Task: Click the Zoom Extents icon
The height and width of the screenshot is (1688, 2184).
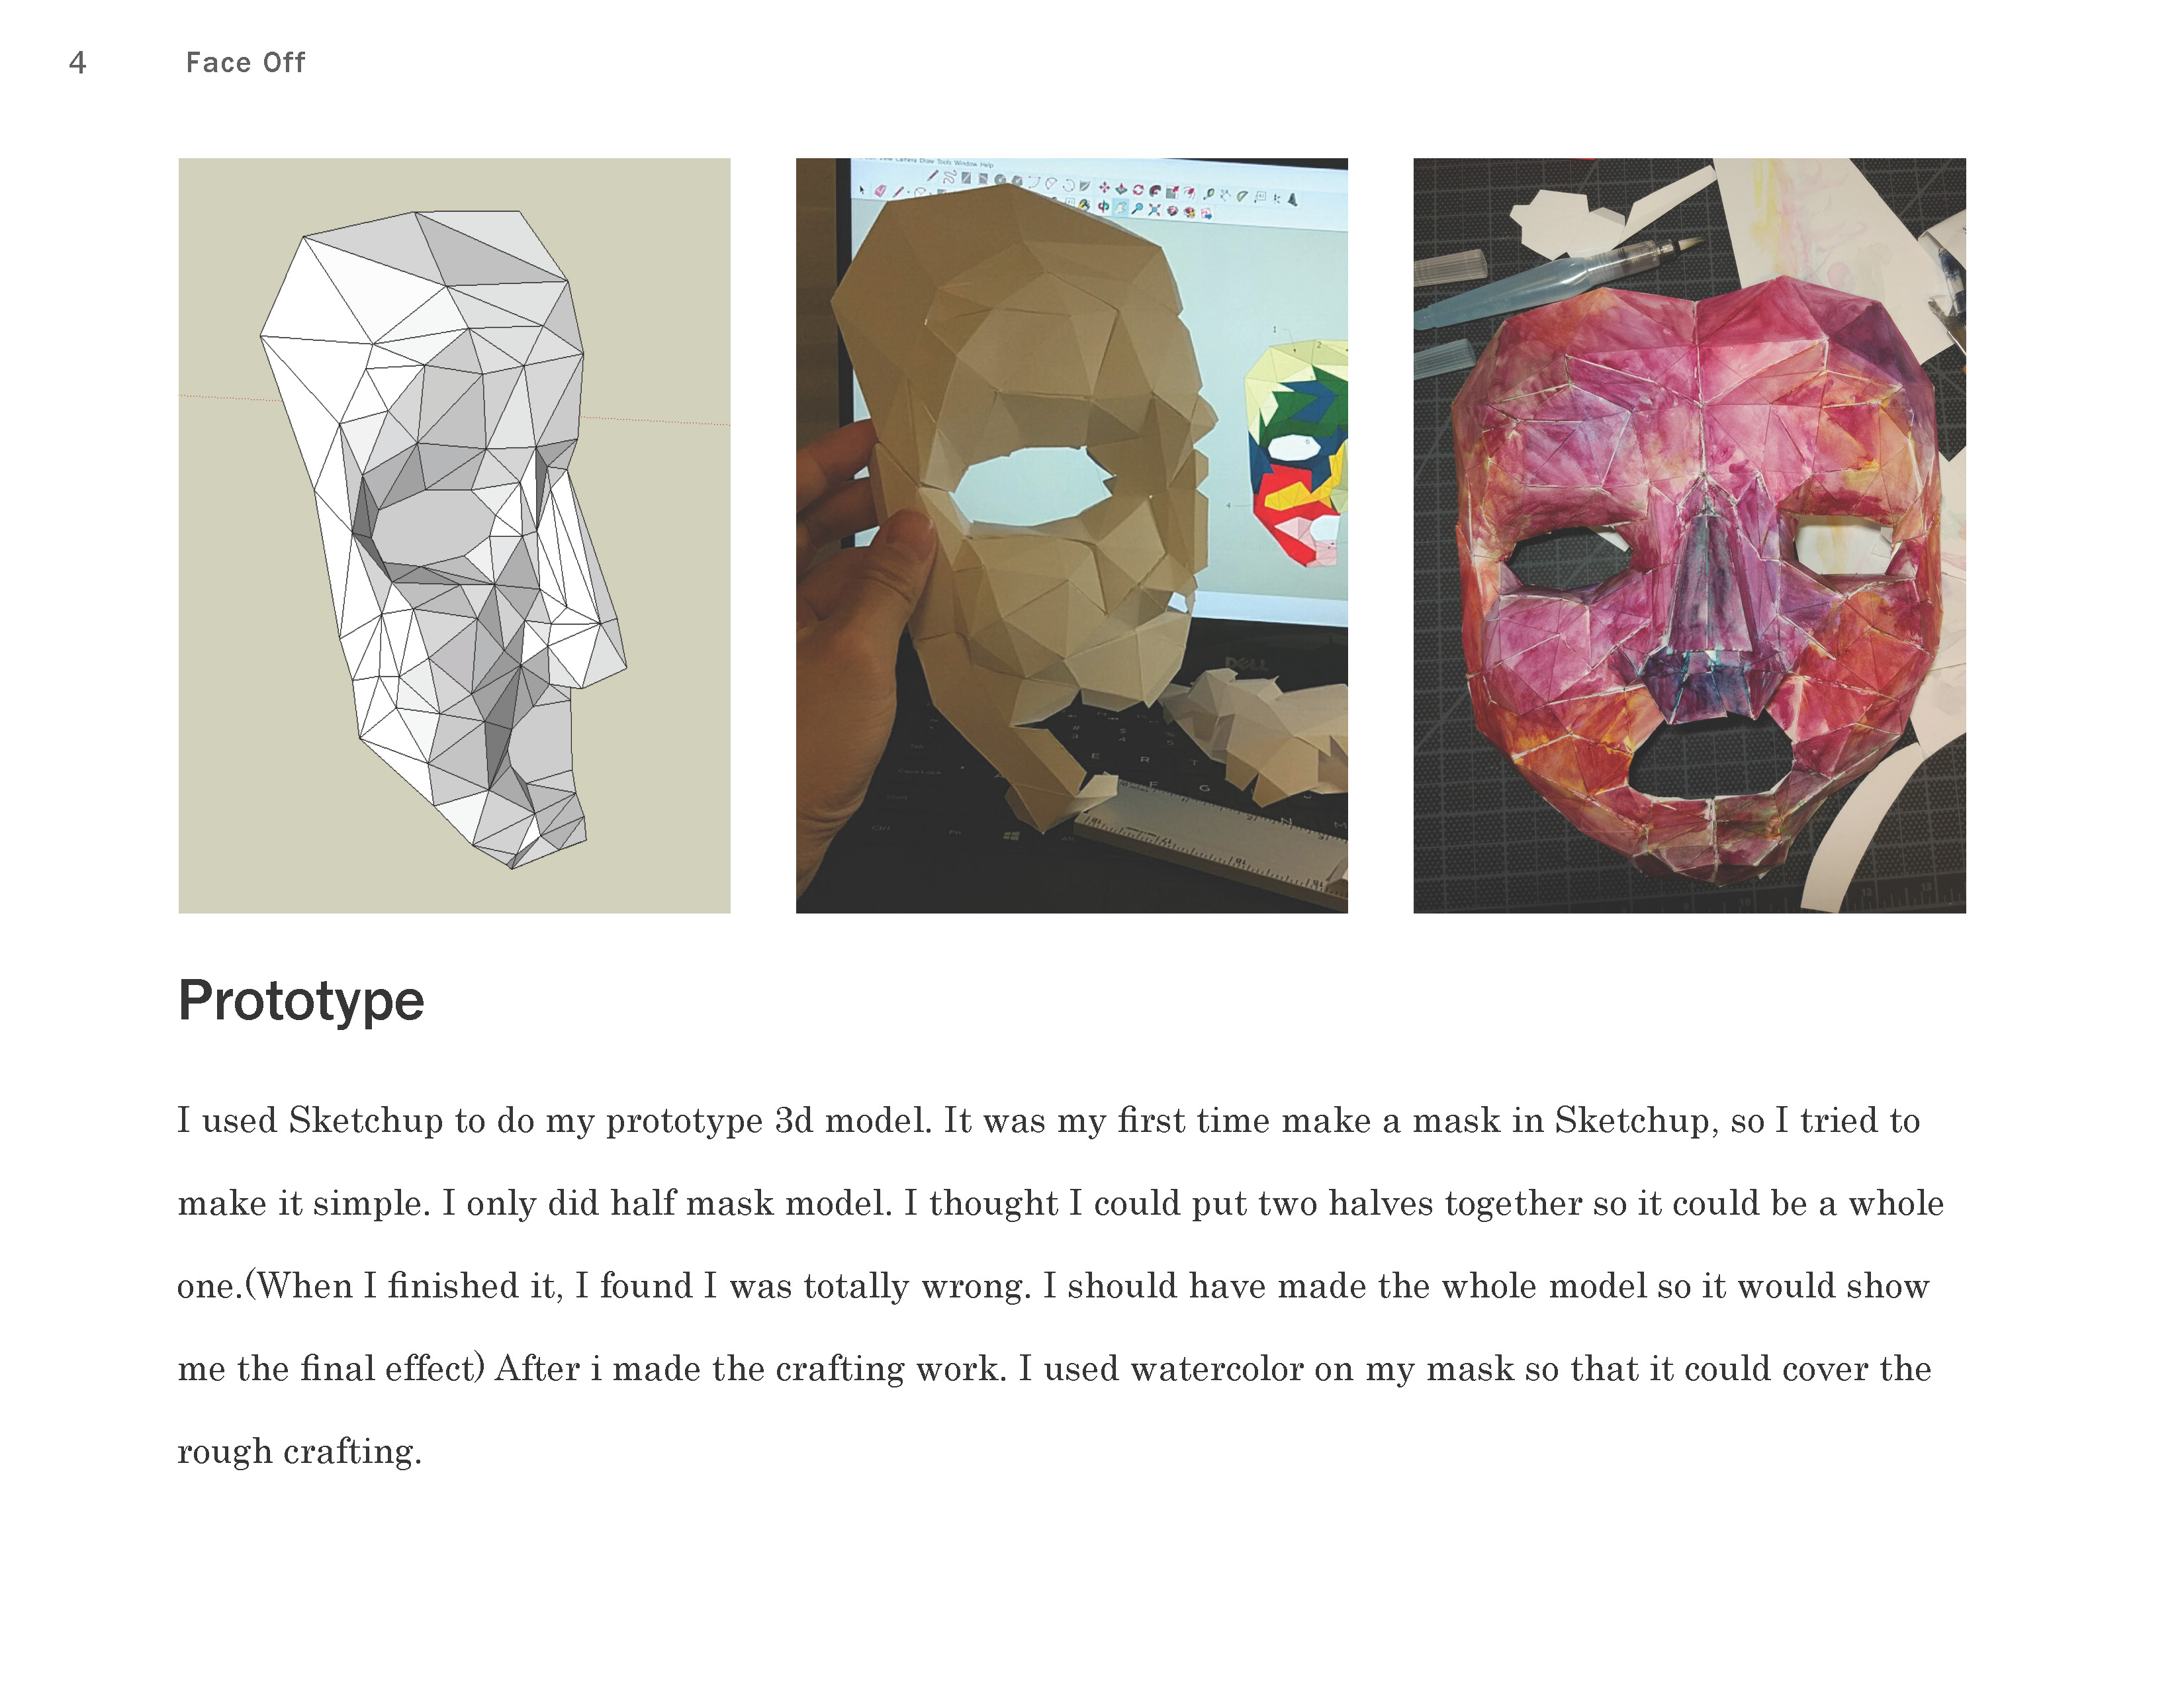Action: (x=1155, y=210)
